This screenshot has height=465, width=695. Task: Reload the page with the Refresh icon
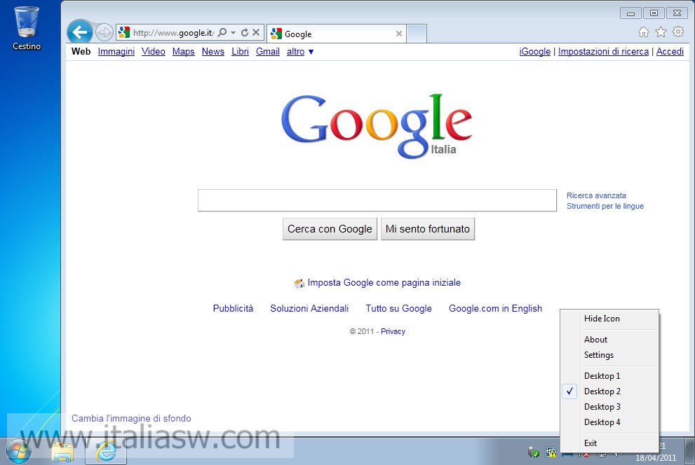(245, 32)
